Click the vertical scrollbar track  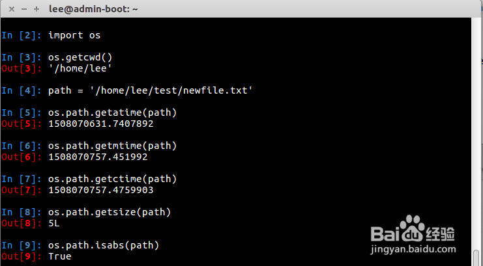[476, 130]
